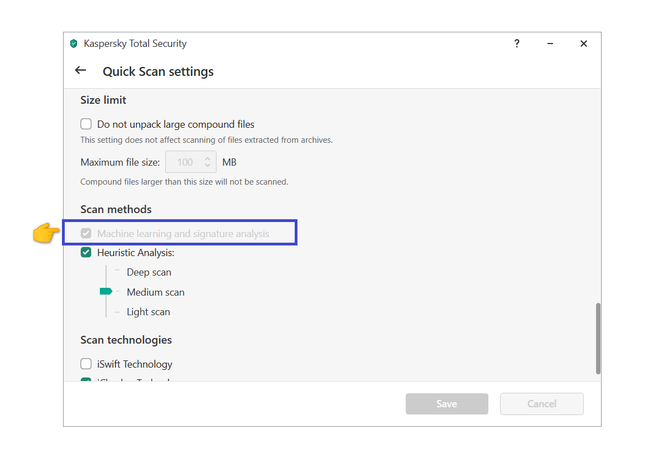658x458 pixels.
Task: Click the vertical scrollbar thumb
Action: coord(598,338)
